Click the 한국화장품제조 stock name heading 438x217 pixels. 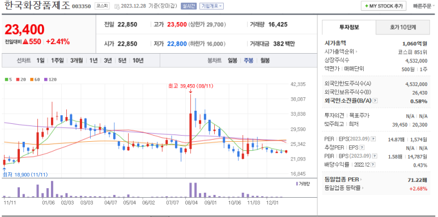[x=37, y=6]
